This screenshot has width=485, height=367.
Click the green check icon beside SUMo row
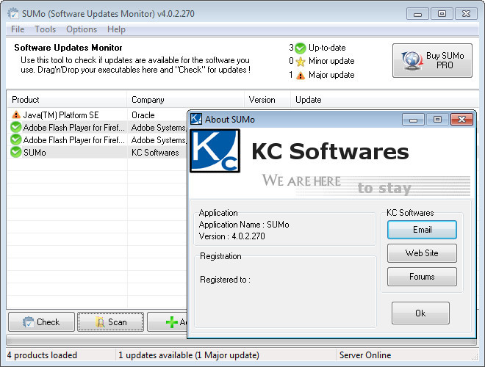[15, 152]
